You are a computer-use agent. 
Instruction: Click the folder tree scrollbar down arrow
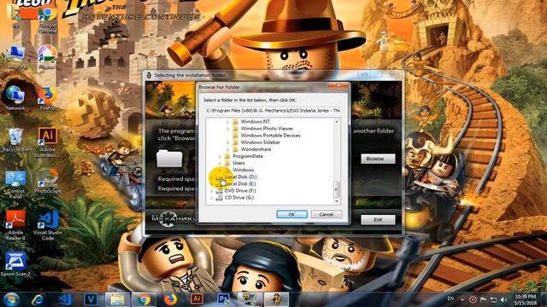click(337, 201)
